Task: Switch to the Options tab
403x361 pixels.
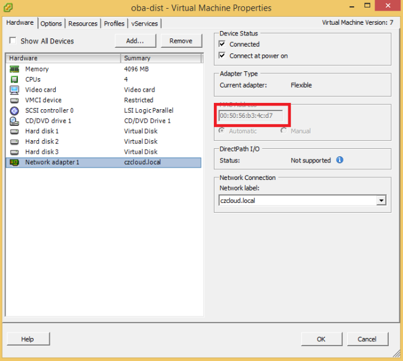Action: point(51,24)
